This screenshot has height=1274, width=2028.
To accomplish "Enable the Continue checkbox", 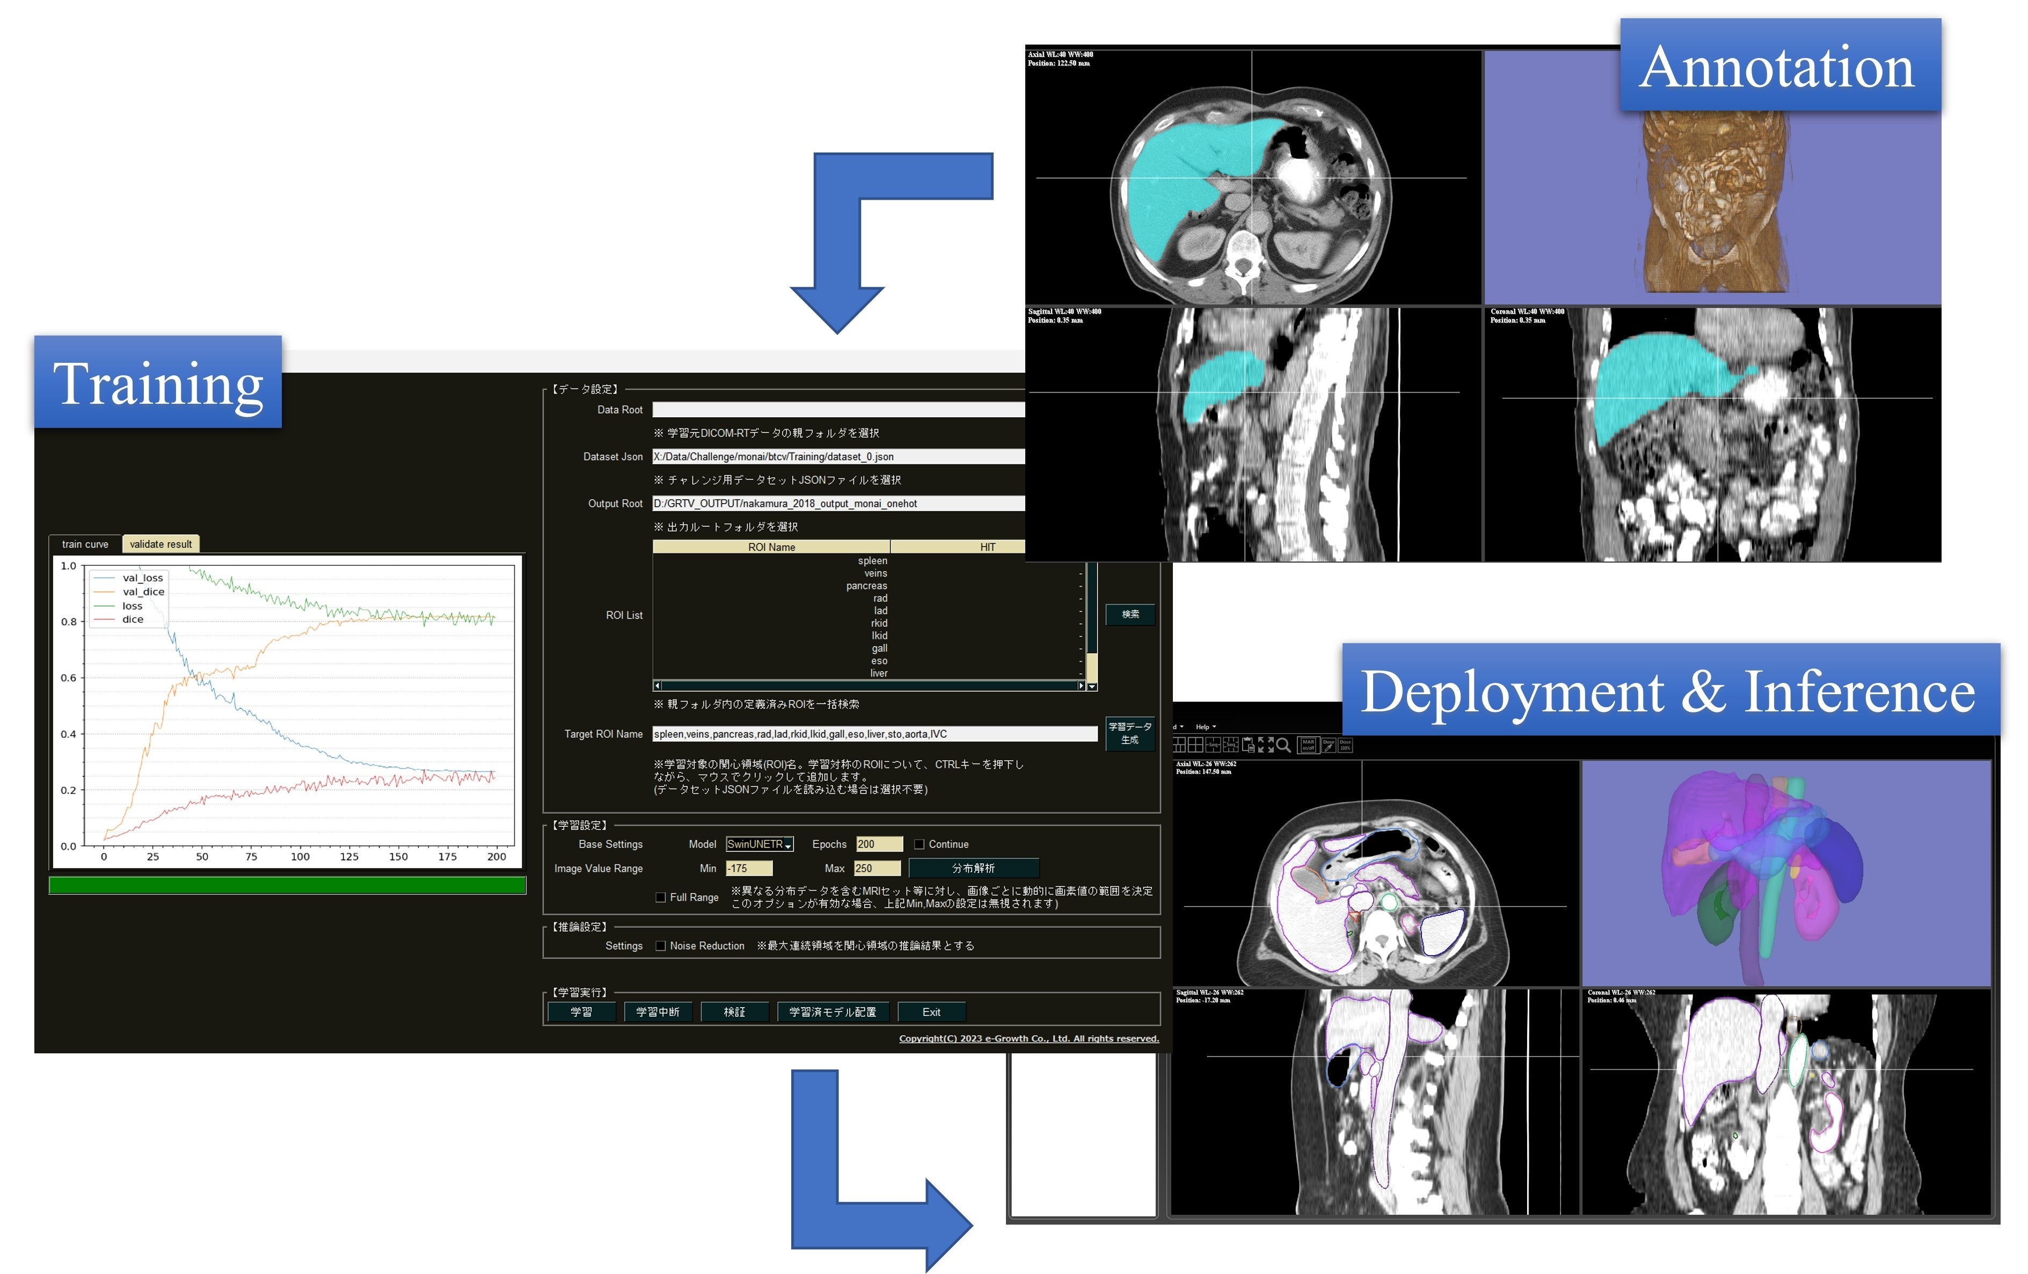I will pyautogui.click(x=920, y=845).
